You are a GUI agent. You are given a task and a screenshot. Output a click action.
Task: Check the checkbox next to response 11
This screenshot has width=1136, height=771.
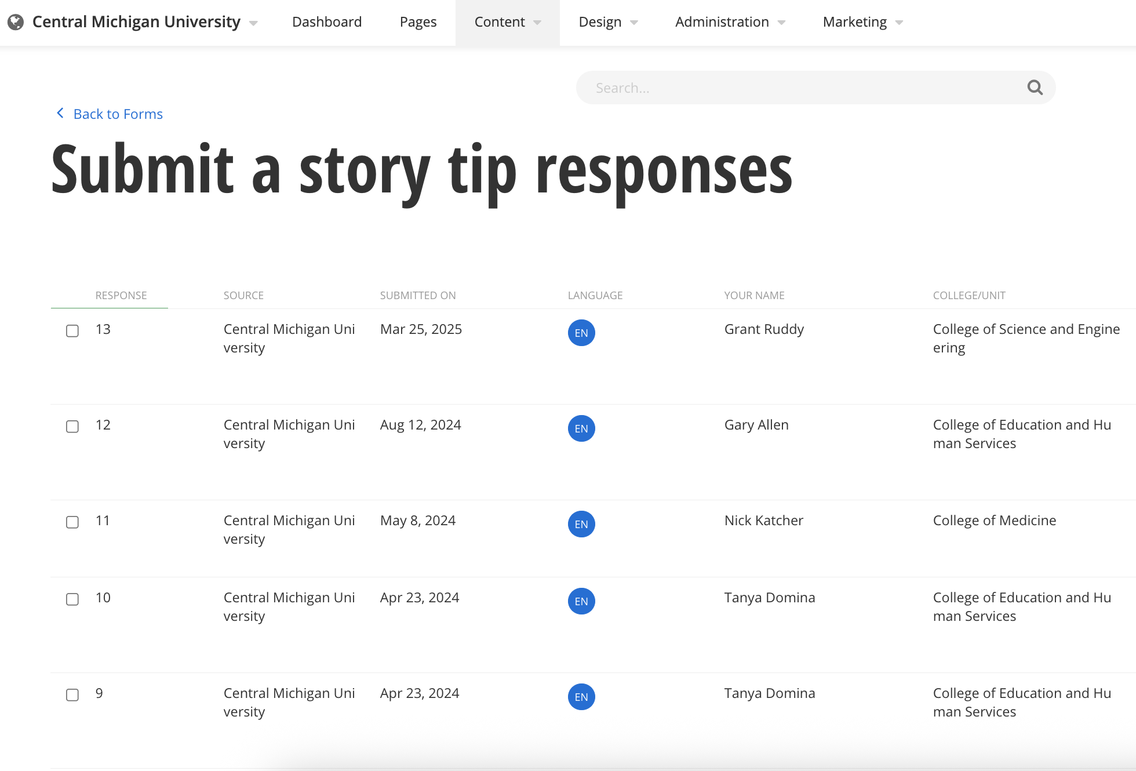click(x=72, y=522)
